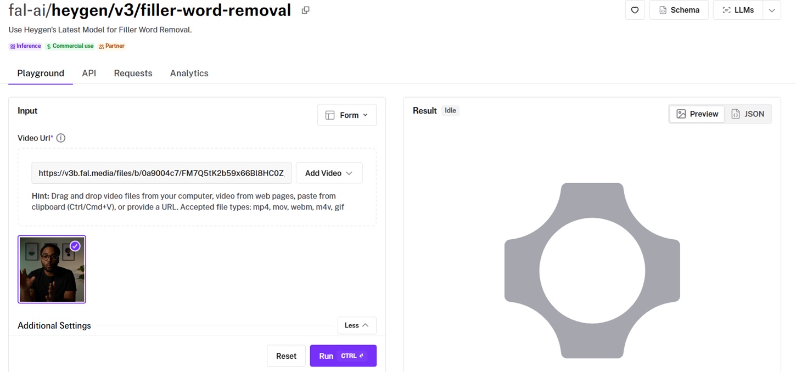Image resolution: width=796 pixels, height=372 pixels.
Task: Open the Analytics tab
Action: [x=189, y=73]
